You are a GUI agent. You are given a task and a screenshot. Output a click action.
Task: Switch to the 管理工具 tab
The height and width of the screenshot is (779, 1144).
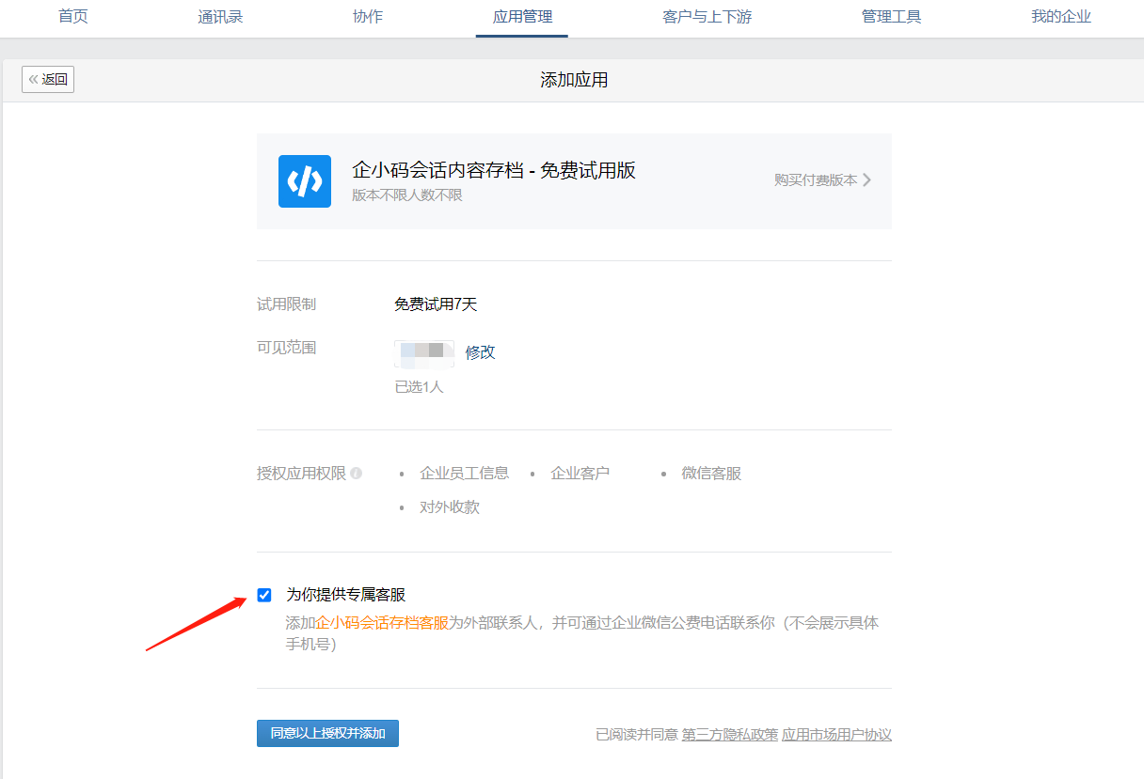pos(892,17)
